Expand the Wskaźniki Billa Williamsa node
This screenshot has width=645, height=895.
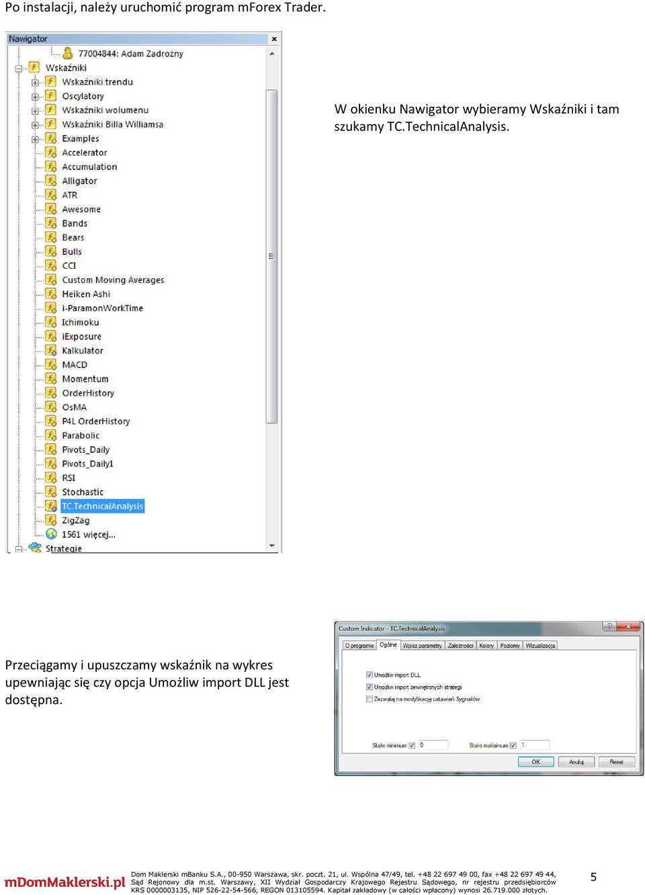[x=35, y=125]
